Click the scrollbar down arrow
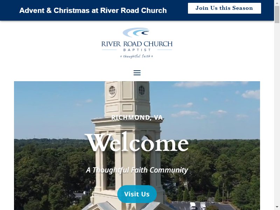The height and width of the screenshot is (210, 280). coord(277,208)
